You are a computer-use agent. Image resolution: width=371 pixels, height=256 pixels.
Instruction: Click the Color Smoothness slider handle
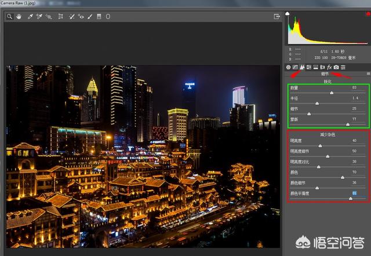[x=351, y=199]
